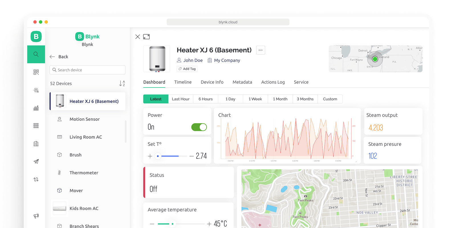Viewport: 456px width, 228px height.
Task: Increase Average temperature with plus stepper
Action: [x=209, y=224]
